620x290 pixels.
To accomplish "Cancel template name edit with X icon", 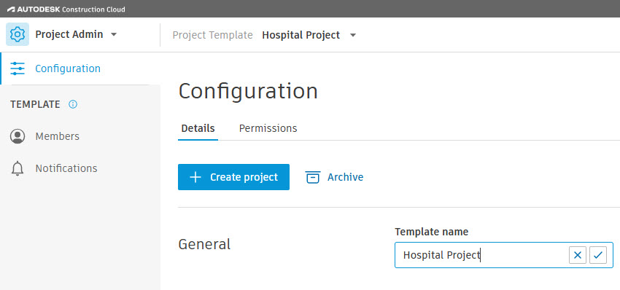I will 578,255.
